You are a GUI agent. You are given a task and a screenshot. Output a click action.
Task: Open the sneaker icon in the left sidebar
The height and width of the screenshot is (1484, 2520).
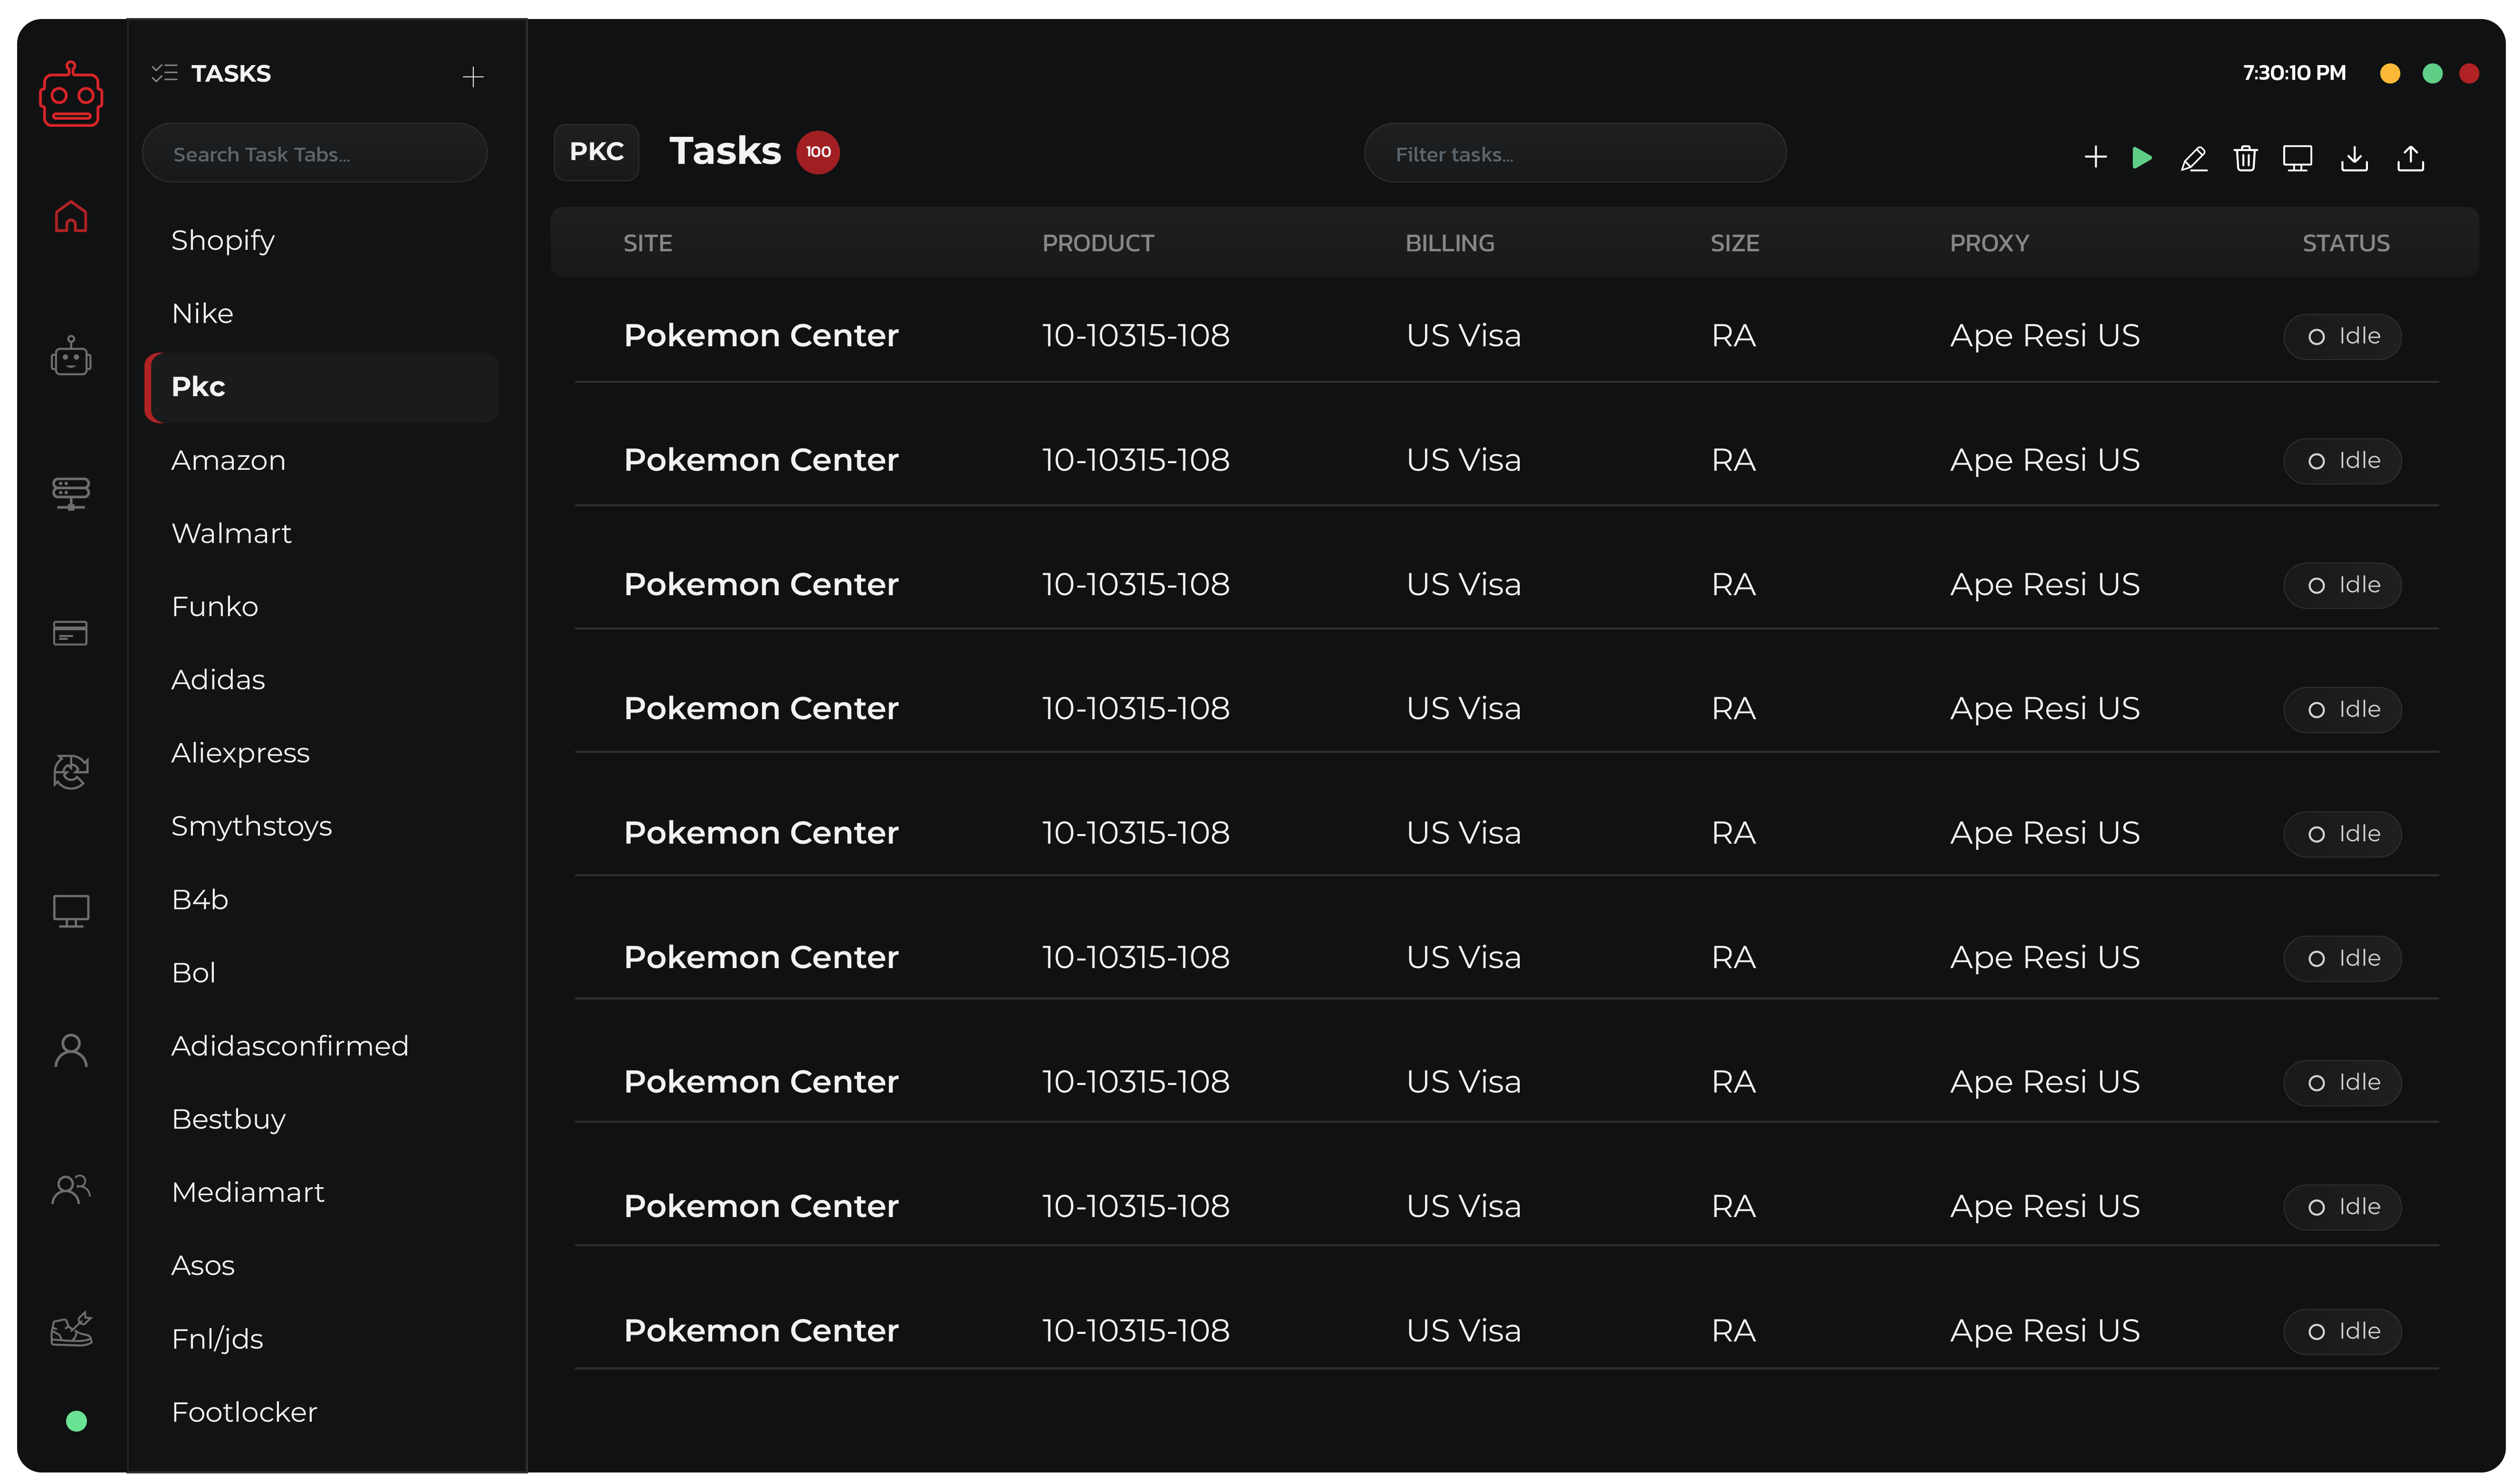click(71, 1329)
